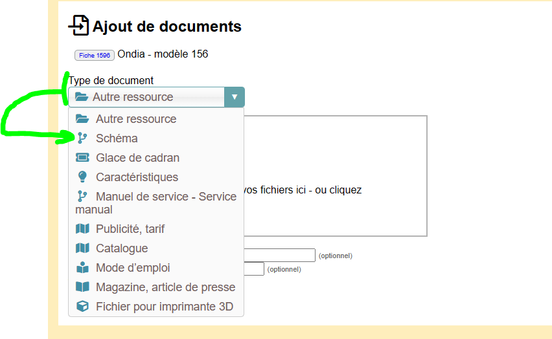This screenshot has width=552, height=339.
Task: Select Schéma from the document type list
Action: click(x=117, y=138)
